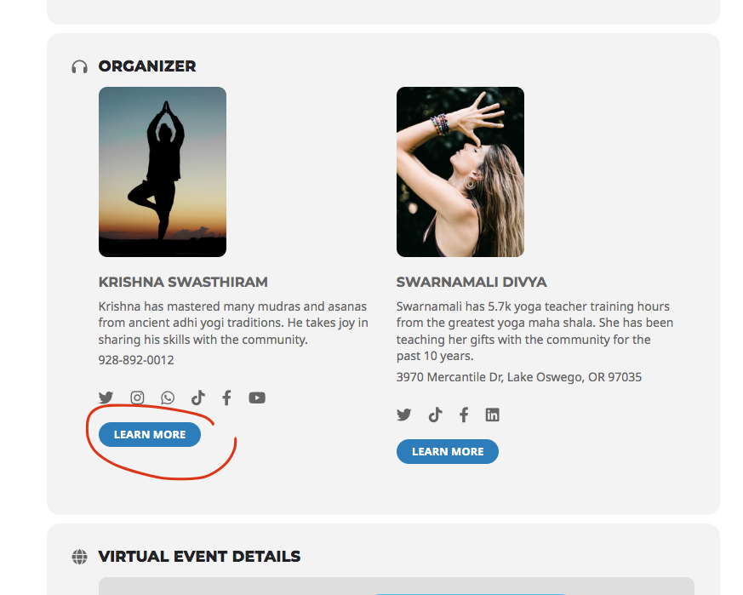Screen dimensions: 743x595
Task: Open Swarnamali's TikTok icon
Action: [x=435, y=415]
